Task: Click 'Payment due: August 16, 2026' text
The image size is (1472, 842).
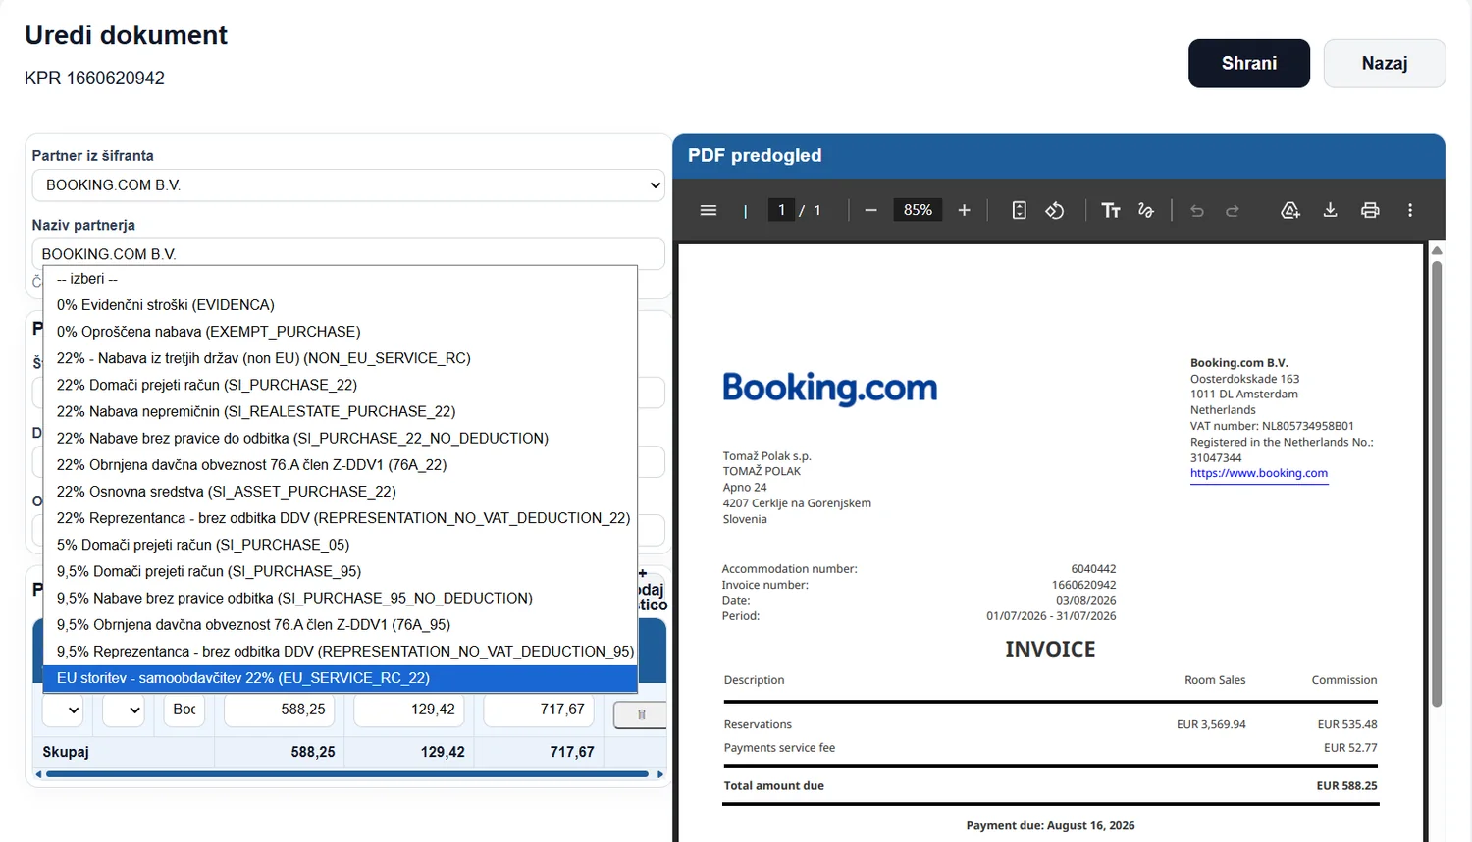Action: [x=1050, y=826]
